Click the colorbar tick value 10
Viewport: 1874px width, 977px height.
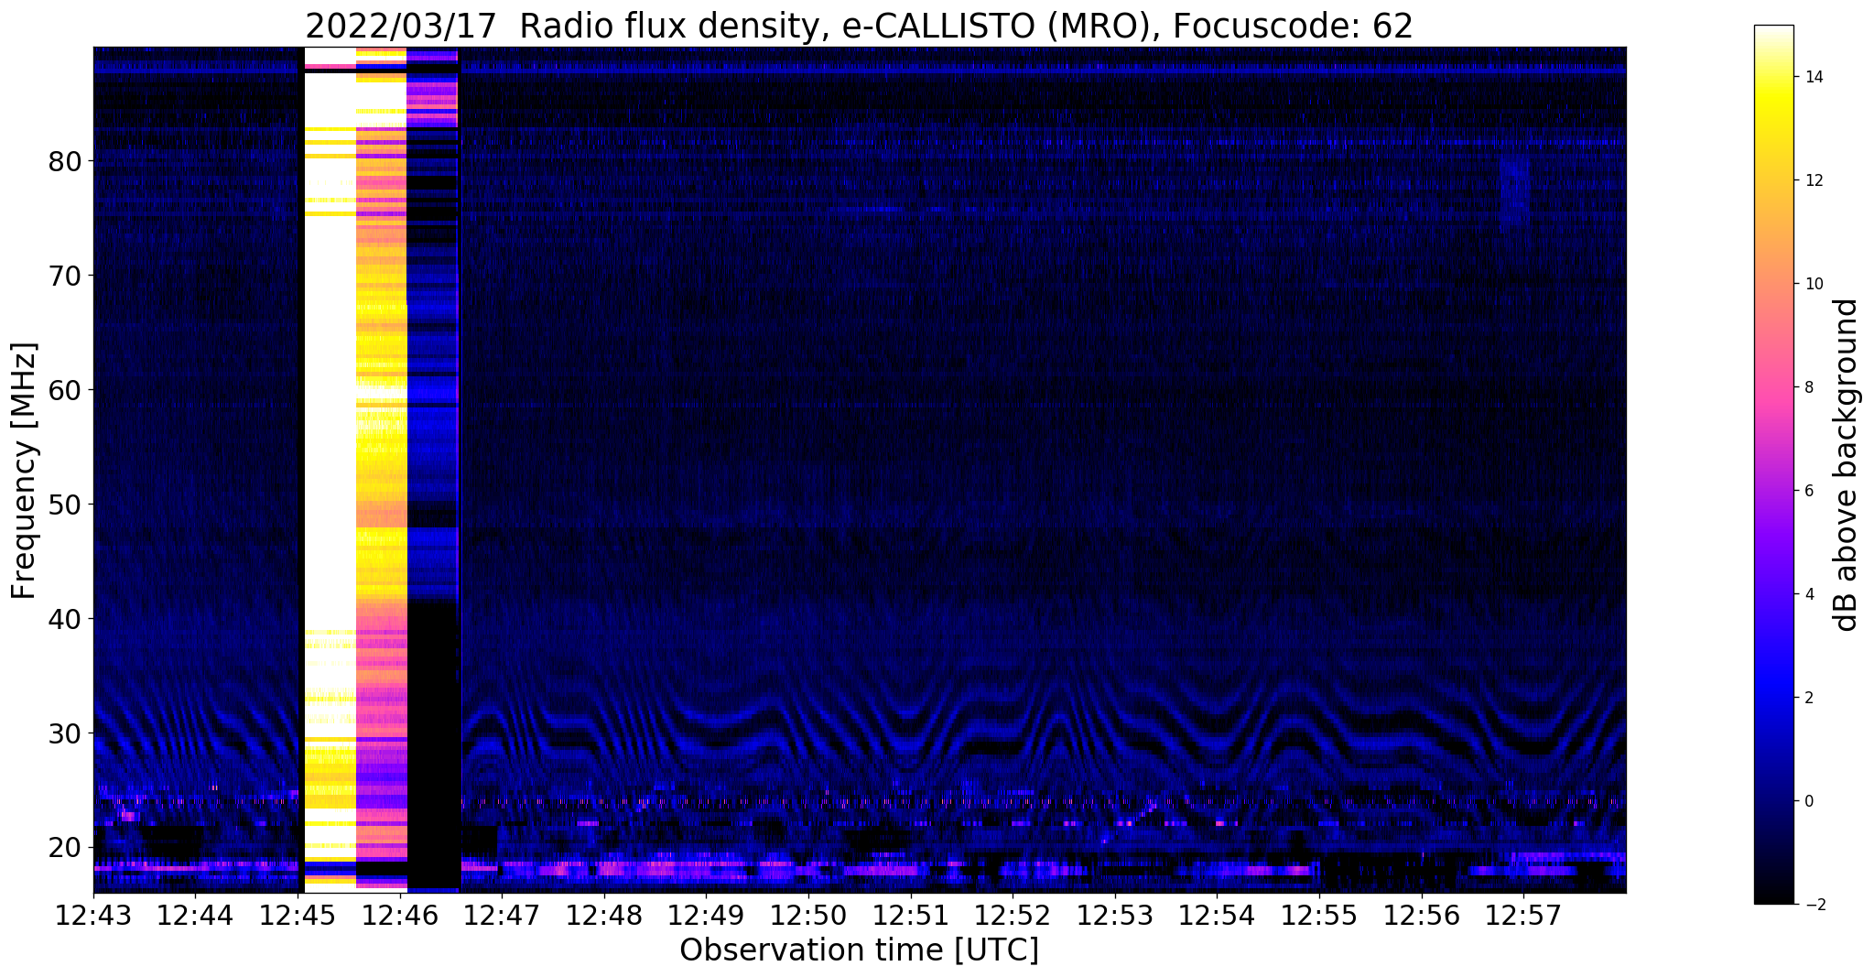(1813, 284)
